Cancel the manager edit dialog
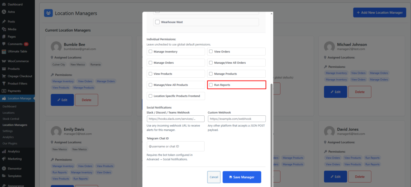Image resolution: width=411 pixels, height=187 pixels. click(x=214, y=177)
